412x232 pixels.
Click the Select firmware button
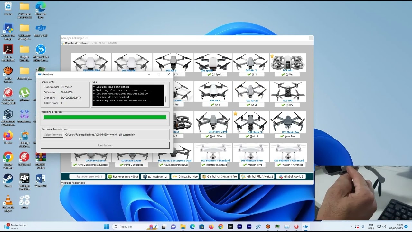(x=53, y=135)
